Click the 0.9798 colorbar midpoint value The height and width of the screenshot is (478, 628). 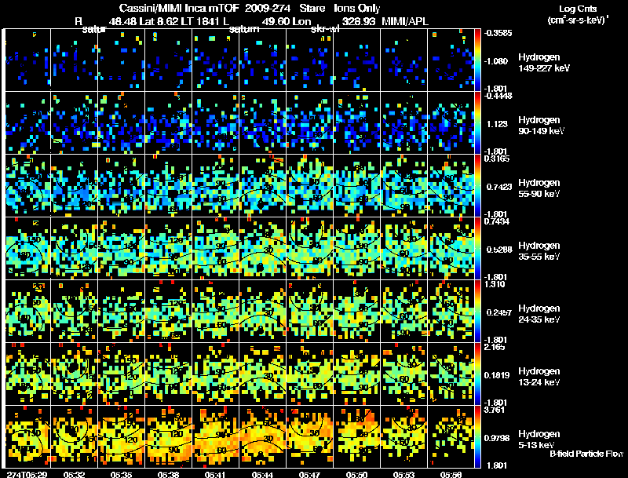tap(497, 438)
